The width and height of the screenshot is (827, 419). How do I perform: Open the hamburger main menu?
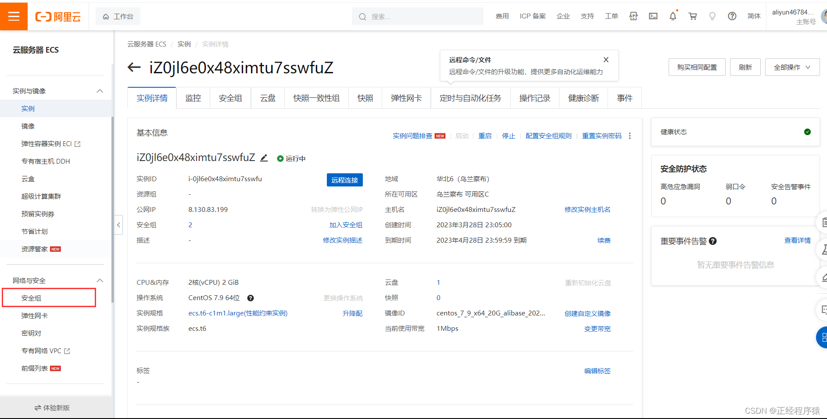tap(14, 16)
